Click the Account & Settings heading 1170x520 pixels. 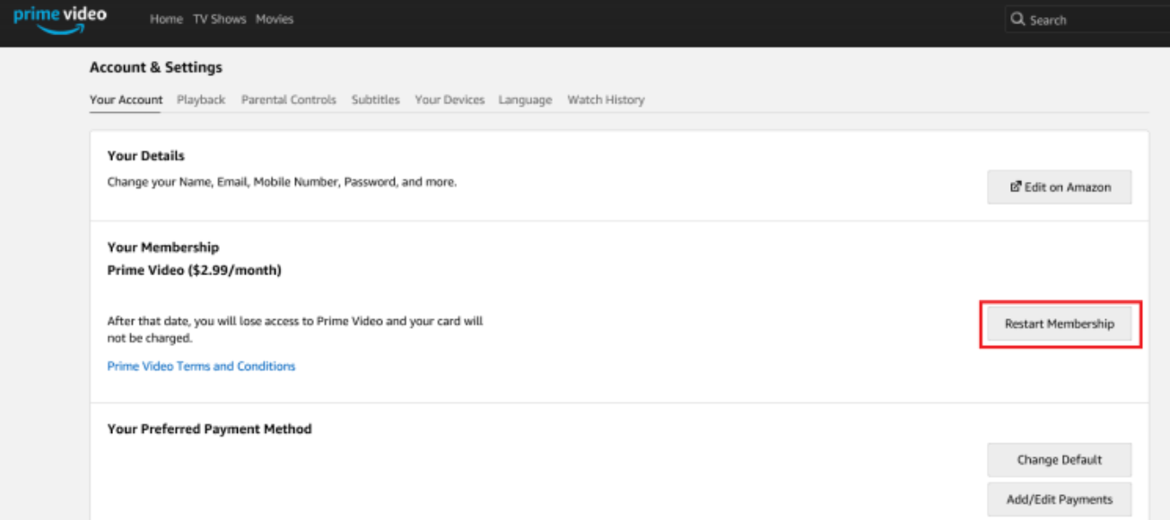pos(156,67)
